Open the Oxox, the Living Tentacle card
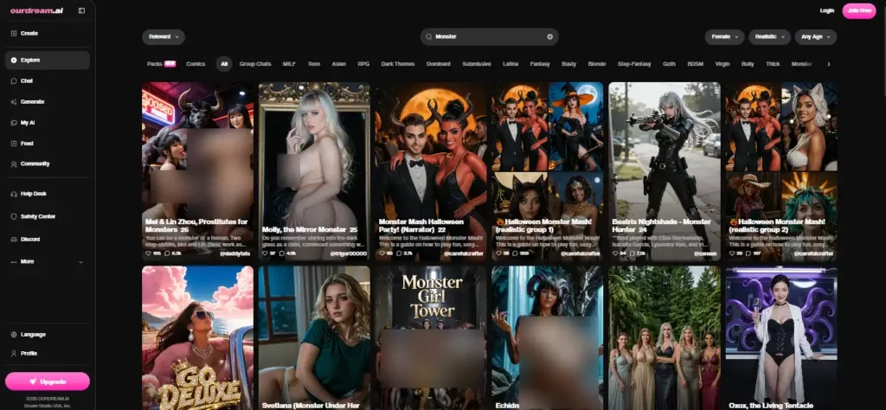The width and height of the screenshot is (886, 410). (x=781, y=337)
